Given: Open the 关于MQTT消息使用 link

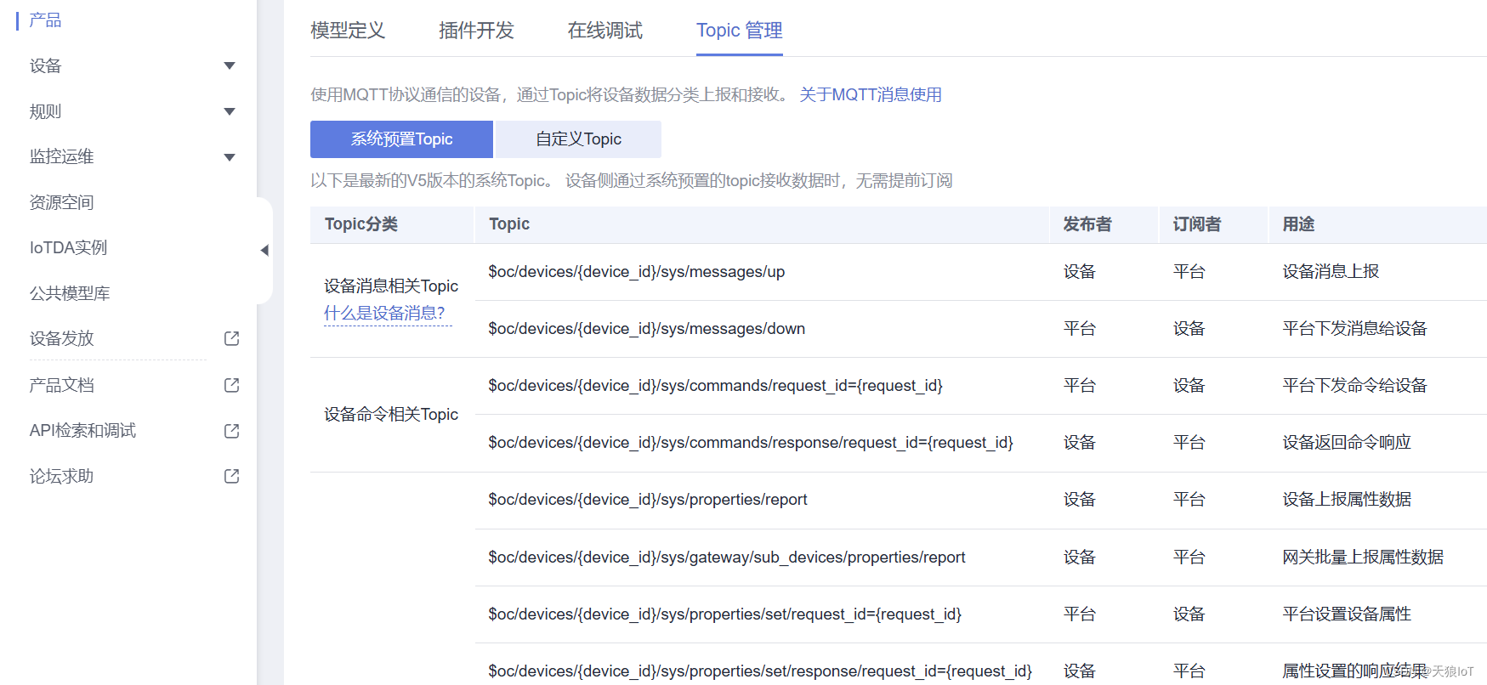Looking at the screenshot, I should pos(871,94).
